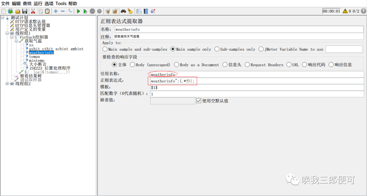Open the 文件 menu
Viewport: 367px width, 196px height.
(6, 3)
